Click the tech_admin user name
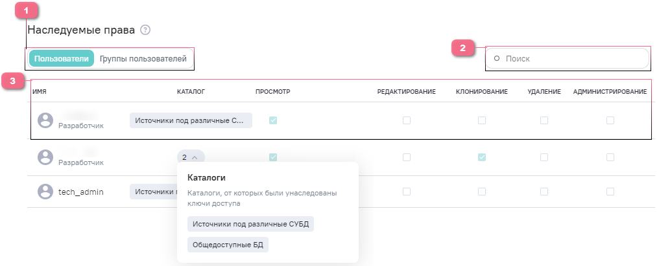 coord(81,192)
